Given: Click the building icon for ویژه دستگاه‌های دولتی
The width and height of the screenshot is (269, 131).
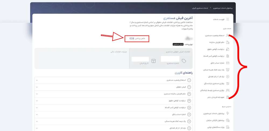Looking at the screenshot, I should click(x=228, y=127).
